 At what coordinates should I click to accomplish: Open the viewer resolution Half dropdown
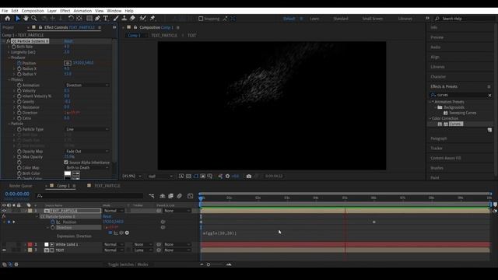pyautogui.click(x=160, y=177)
